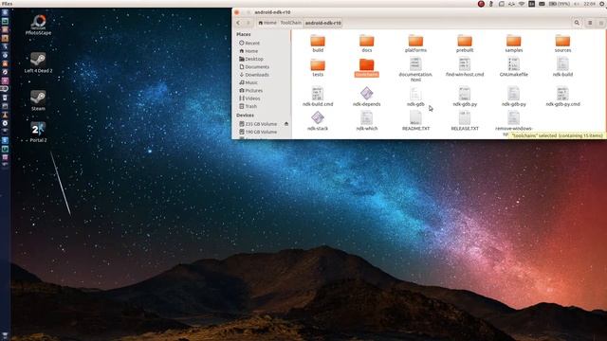Viewport: 607px width, 341px height.
Task: Launch Steam desktop shortcut
Action: coord(38,100)
